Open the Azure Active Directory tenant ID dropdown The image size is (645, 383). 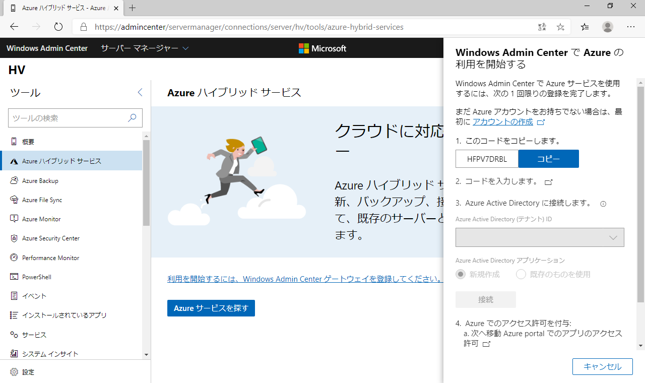click(540, 237)
